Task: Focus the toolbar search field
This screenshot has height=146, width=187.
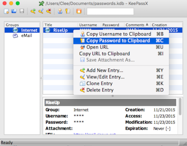Action: tap(110, 11)
